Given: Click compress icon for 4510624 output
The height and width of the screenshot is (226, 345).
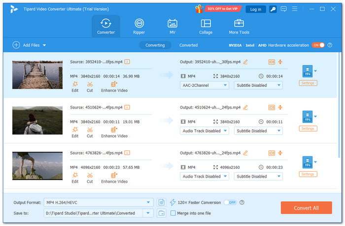Looking at the screenshot, I should click(x=280, y=107).
